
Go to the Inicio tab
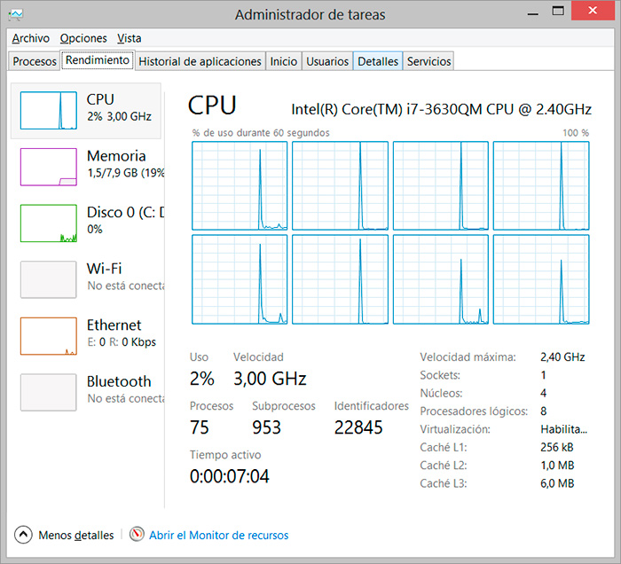coord(284,61)
